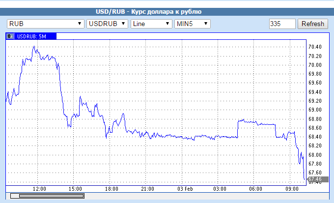Click the 09:00 time axis label

click(292, 189)
